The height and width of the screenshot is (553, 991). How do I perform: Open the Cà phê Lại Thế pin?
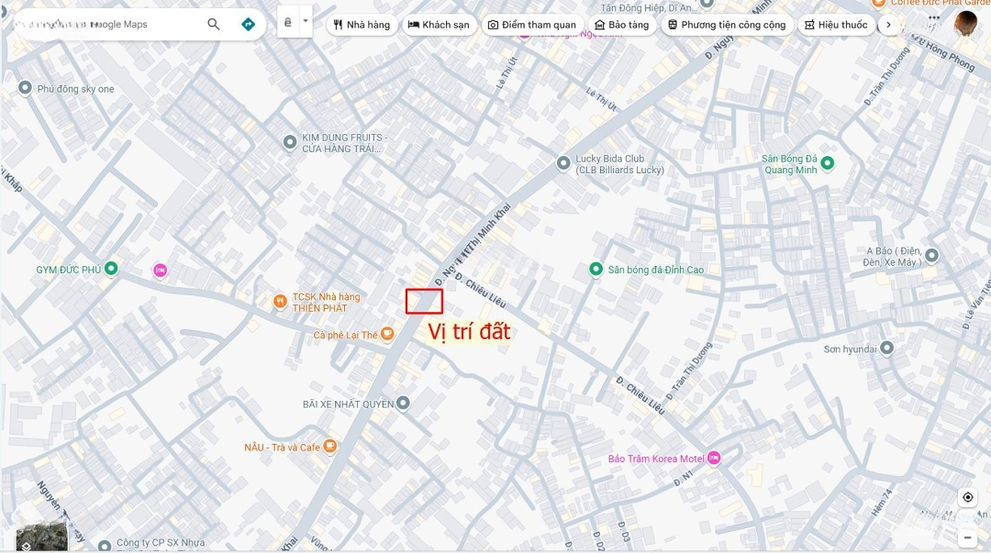[387, 335]
